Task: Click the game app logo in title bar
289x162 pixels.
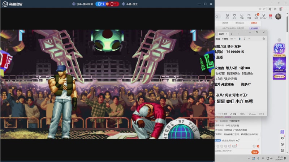Action: tap(12, 4)
